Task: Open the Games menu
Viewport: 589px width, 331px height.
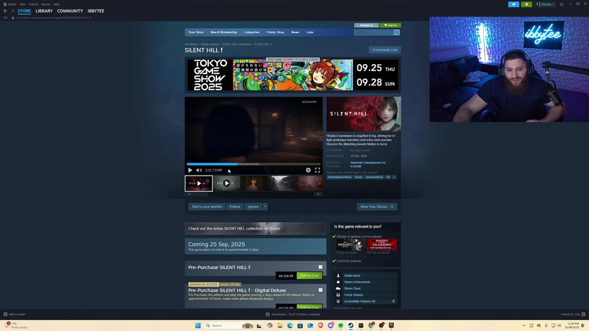Action: pos(46,4)
